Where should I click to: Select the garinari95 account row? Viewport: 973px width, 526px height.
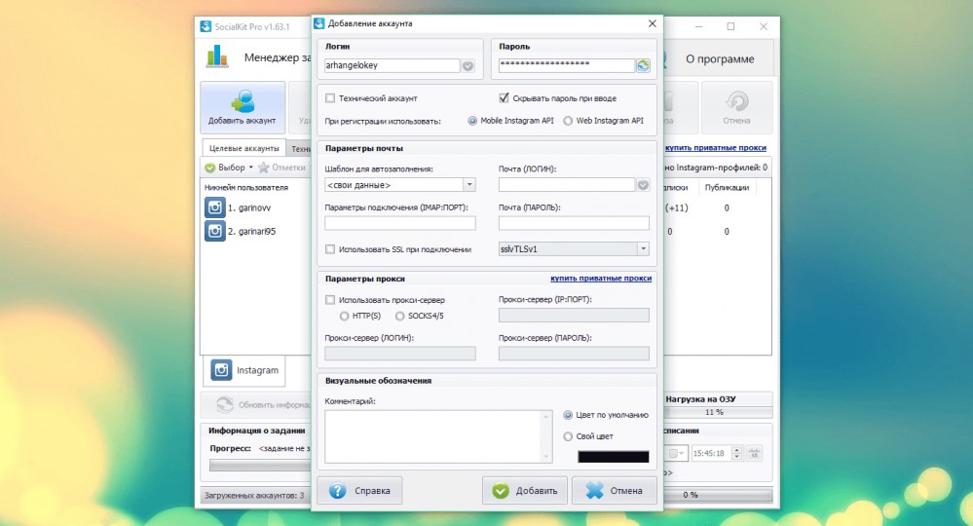[257, 232]
